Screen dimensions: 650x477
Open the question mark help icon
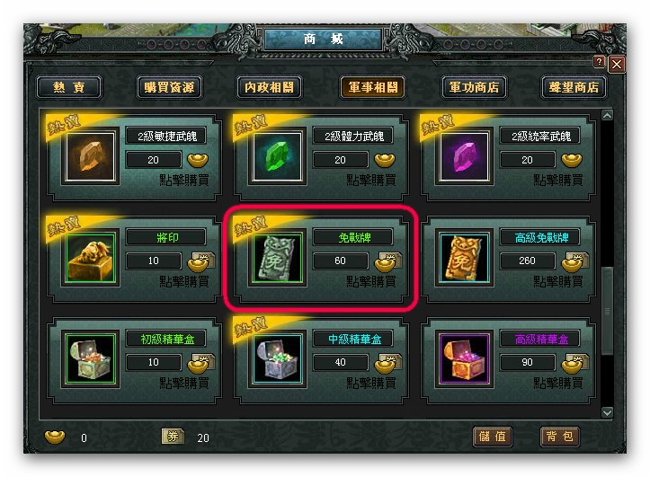(x=599, y=62)
